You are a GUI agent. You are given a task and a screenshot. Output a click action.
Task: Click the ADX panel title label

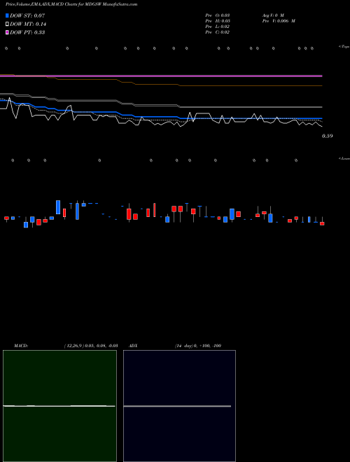[133, 346]
